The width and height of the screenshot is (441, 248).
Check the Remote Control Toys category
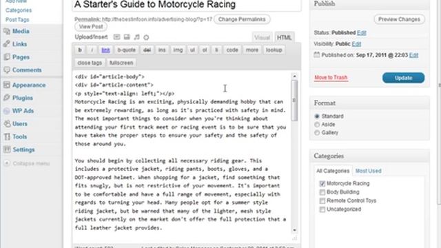click(x=322, y=200)
